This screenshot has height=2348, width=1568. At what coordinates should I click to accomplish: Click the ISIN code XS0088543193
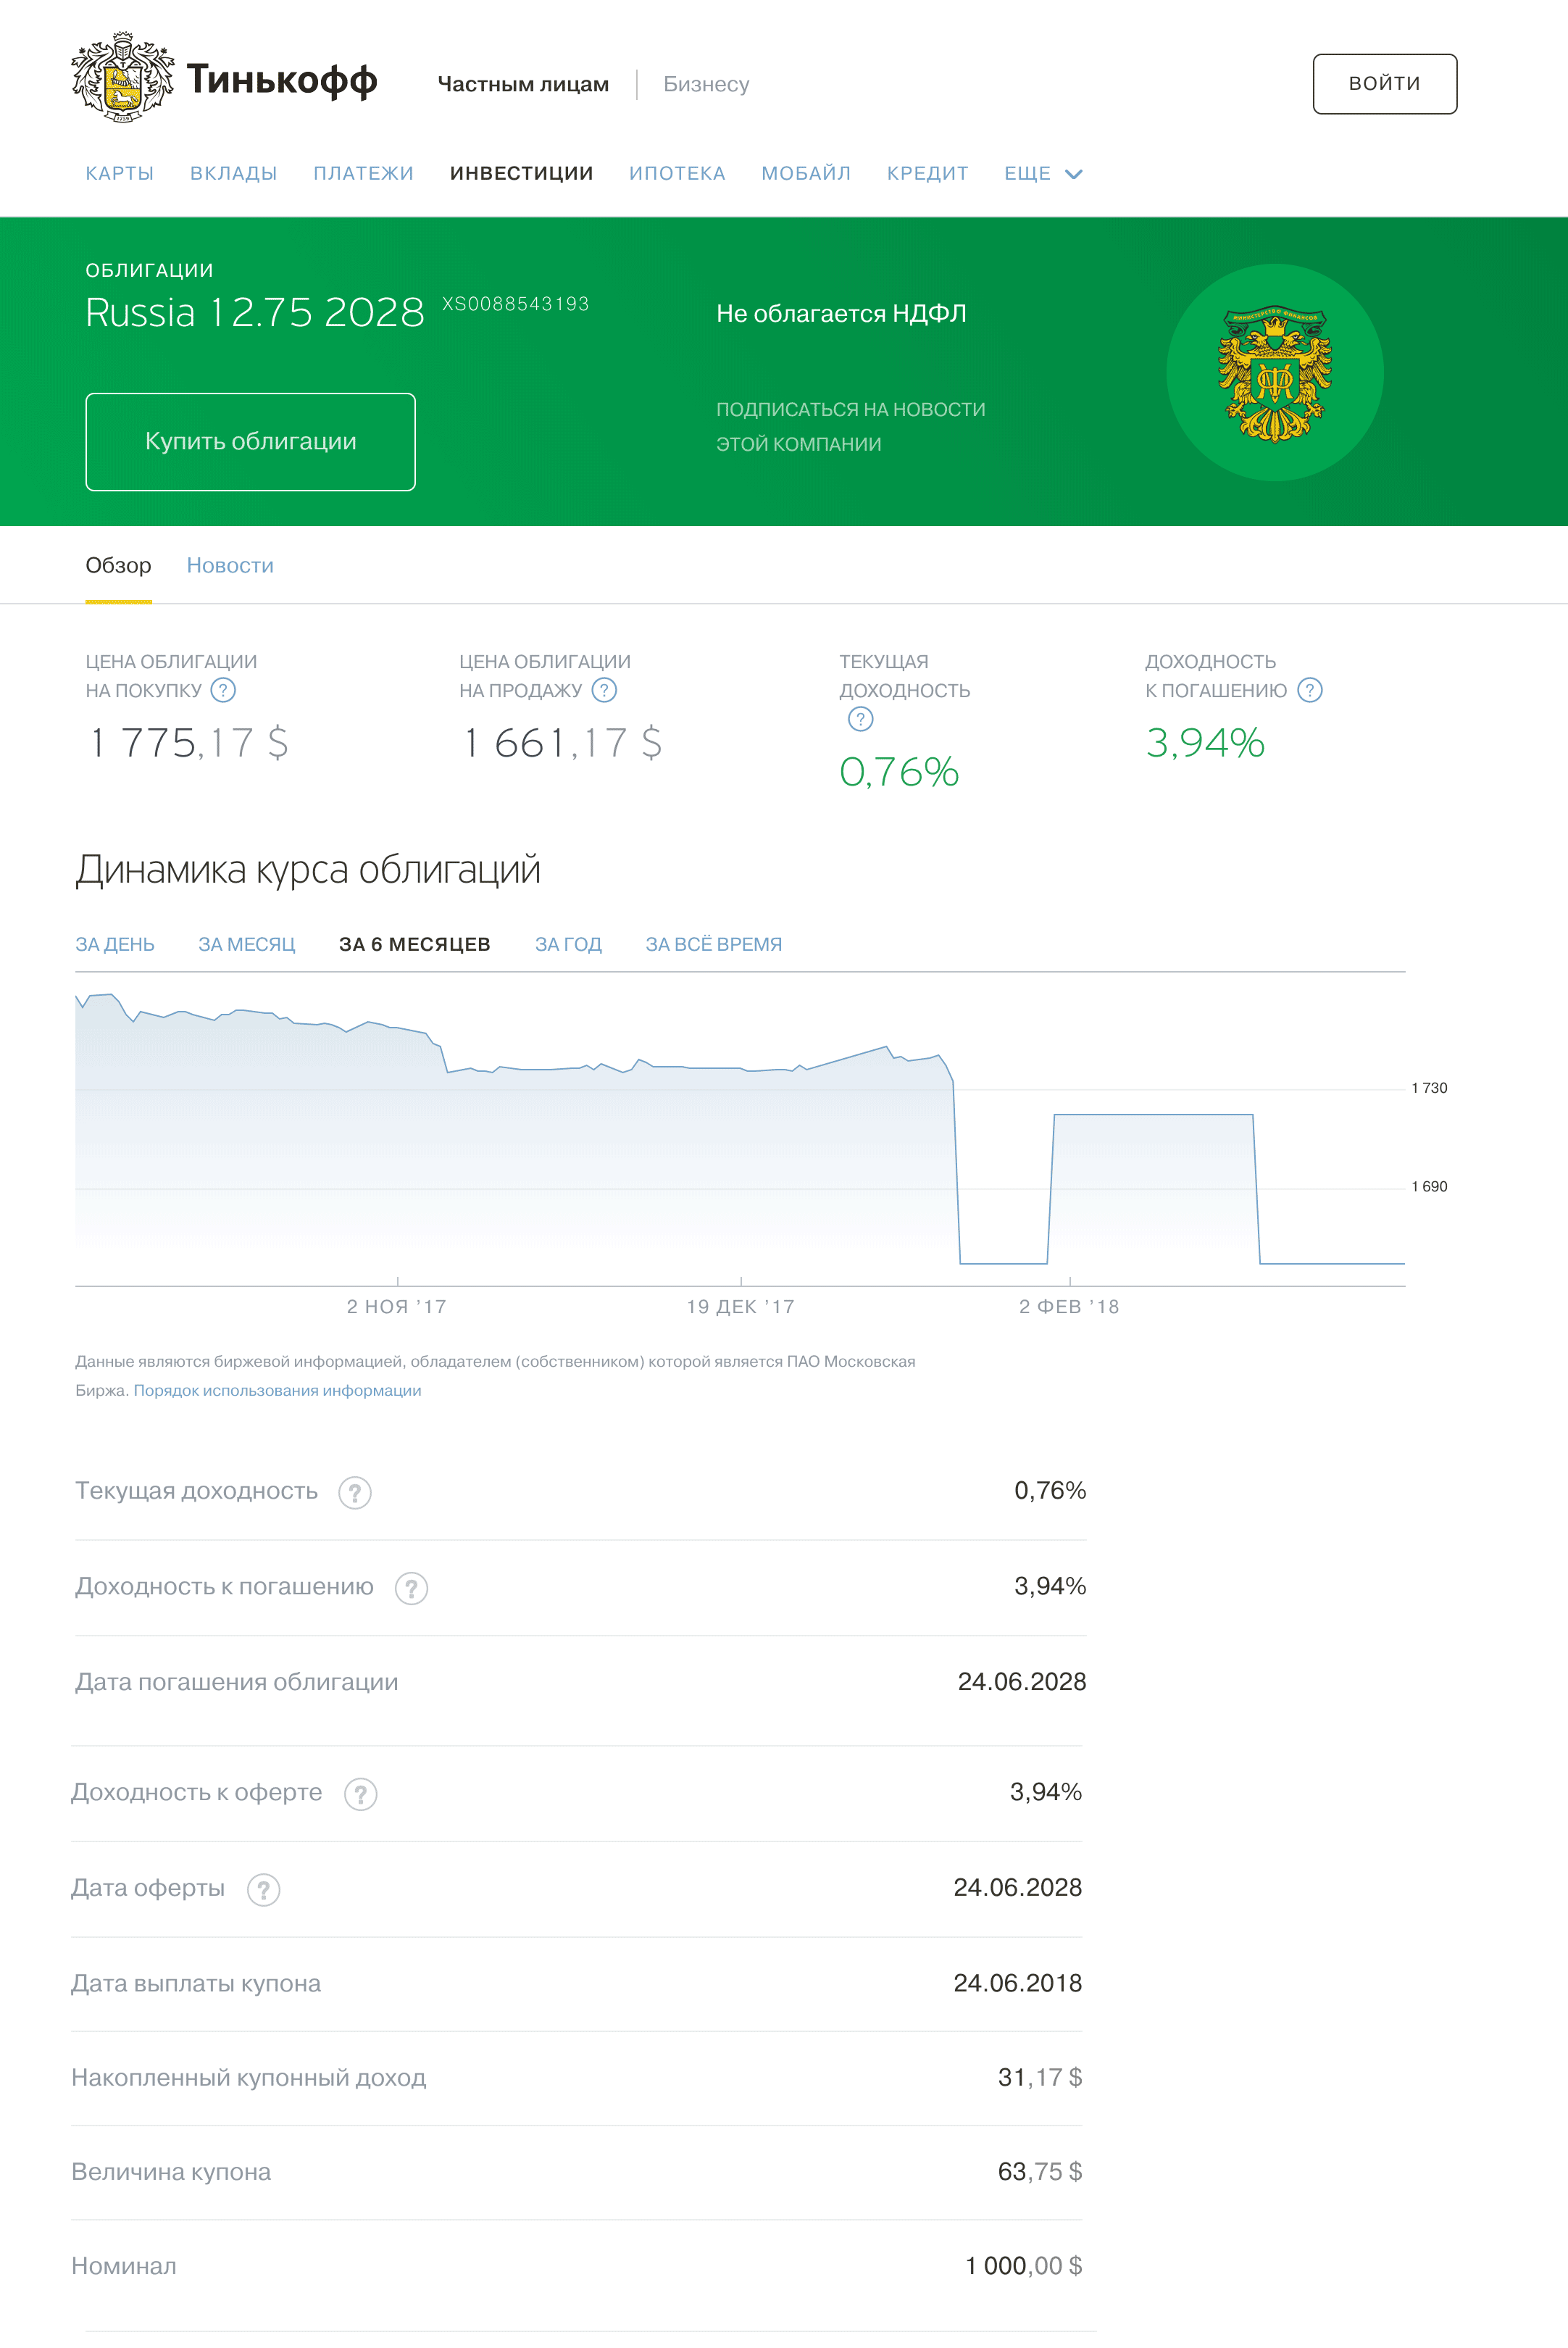[x=516, y=304]
